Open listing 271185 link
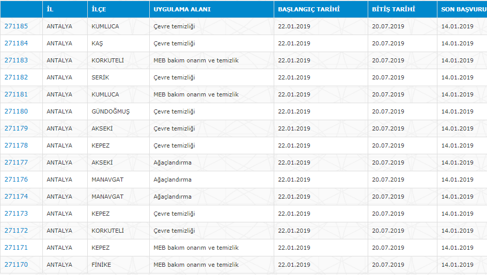The image size is (487, 275). tap(16, 26)
